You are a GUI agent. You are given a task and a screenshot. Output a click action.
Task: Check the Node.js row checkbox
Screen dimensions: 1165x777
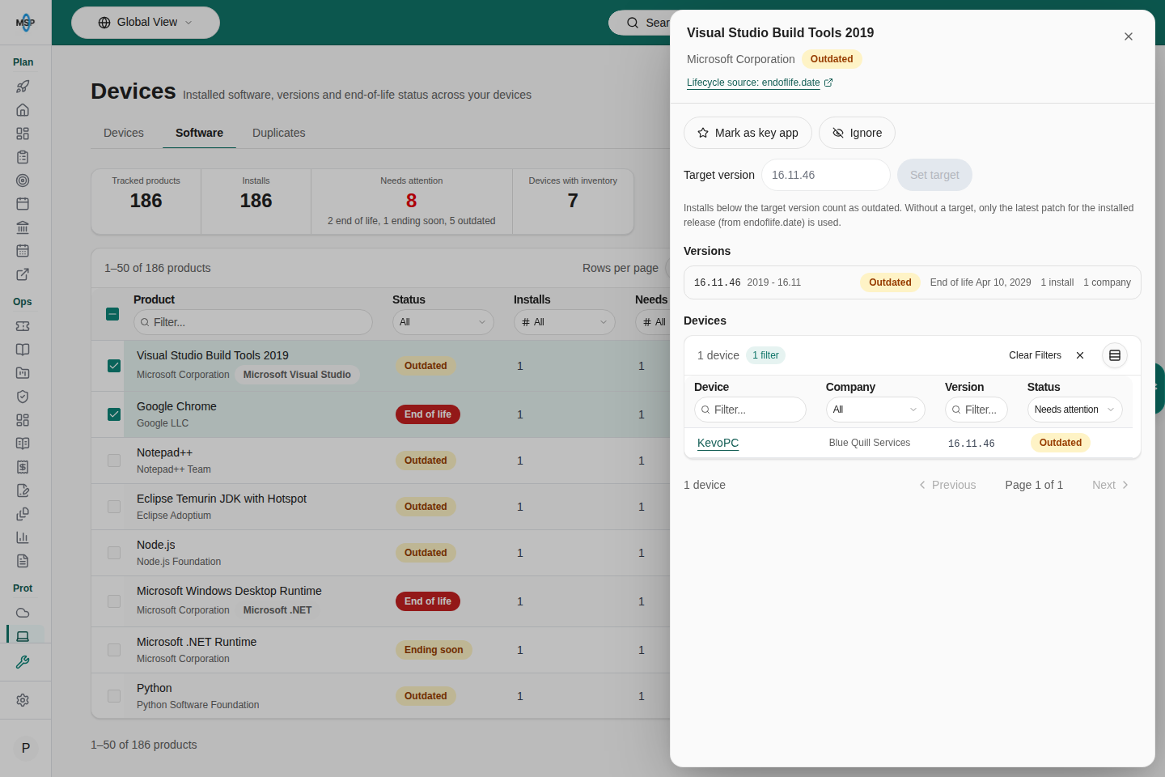pyautogui.click(x=114, y=553)
